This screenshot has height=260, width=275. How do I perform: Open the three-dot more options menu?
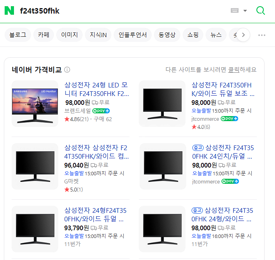(x=262, y=35)
